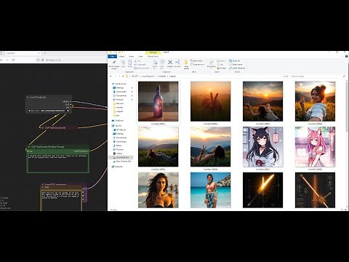
Task: Switch to the View ribbon tab
Action: [x=140, y=56]
